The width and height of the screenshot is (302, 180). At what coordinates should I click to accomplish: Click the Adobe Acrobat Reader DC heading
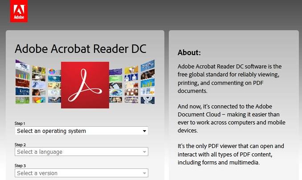click(x=81, y=49)
